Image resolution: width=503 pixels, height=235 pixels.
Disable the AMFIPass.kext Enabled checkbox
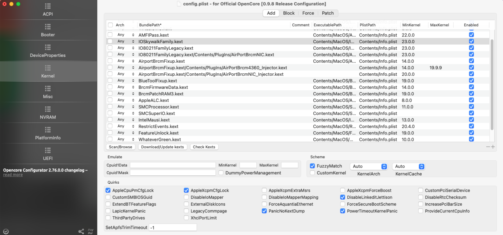pos(471,35)
